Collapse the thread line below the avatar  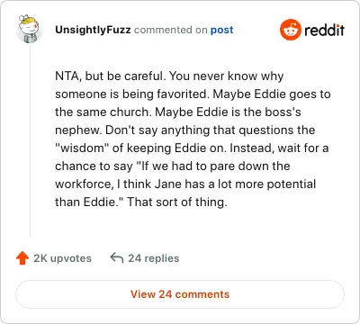[30, 141]
